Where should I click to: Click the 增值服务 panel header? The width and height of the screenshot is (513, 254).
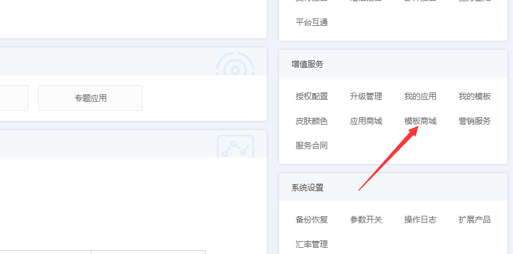pos(393,64)
